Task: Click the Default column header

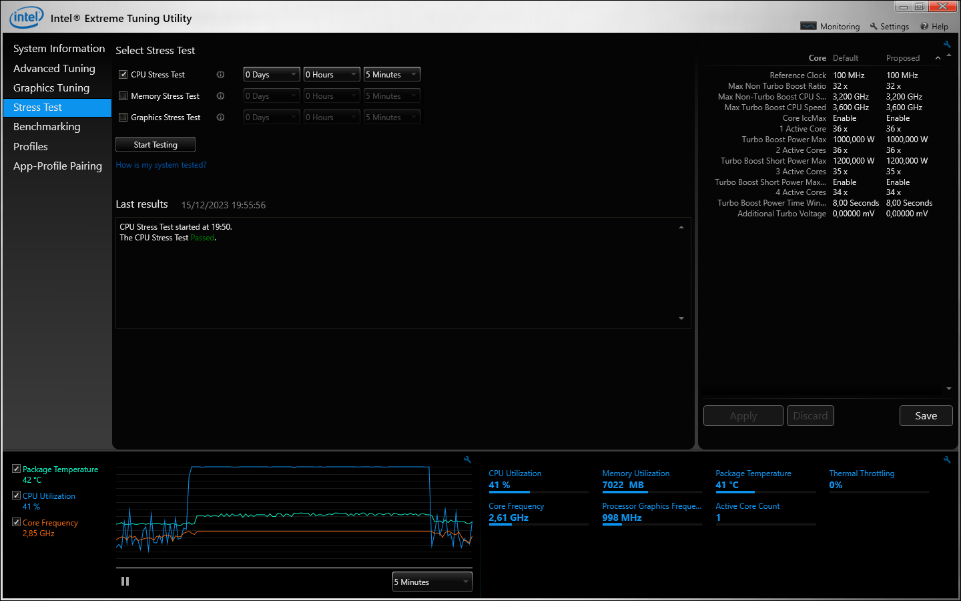Action: click(846, 58)
